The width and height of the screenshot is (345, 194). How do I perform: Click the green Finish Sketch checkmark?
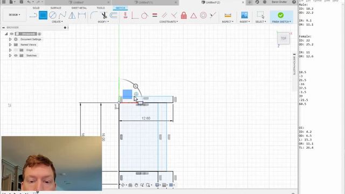point(280,15)
